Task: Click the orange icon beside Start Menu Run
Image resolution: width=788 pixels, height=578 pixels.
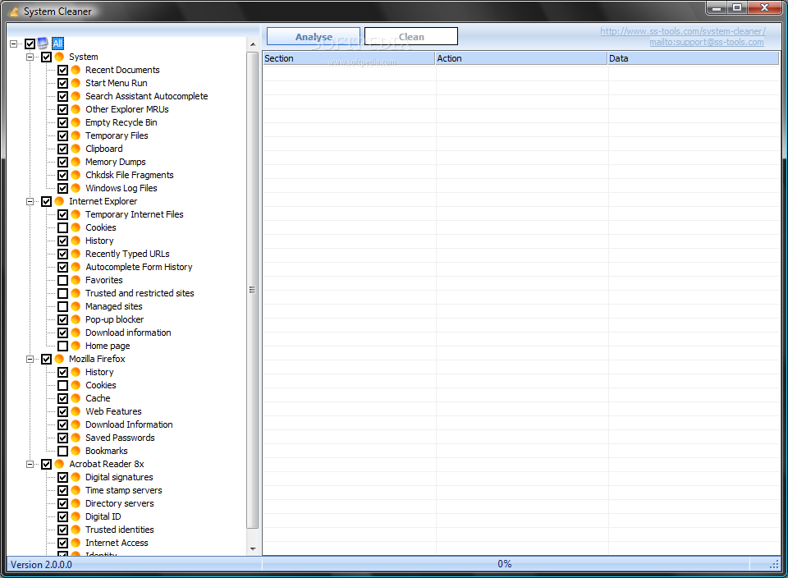Action: pos(76,83)
